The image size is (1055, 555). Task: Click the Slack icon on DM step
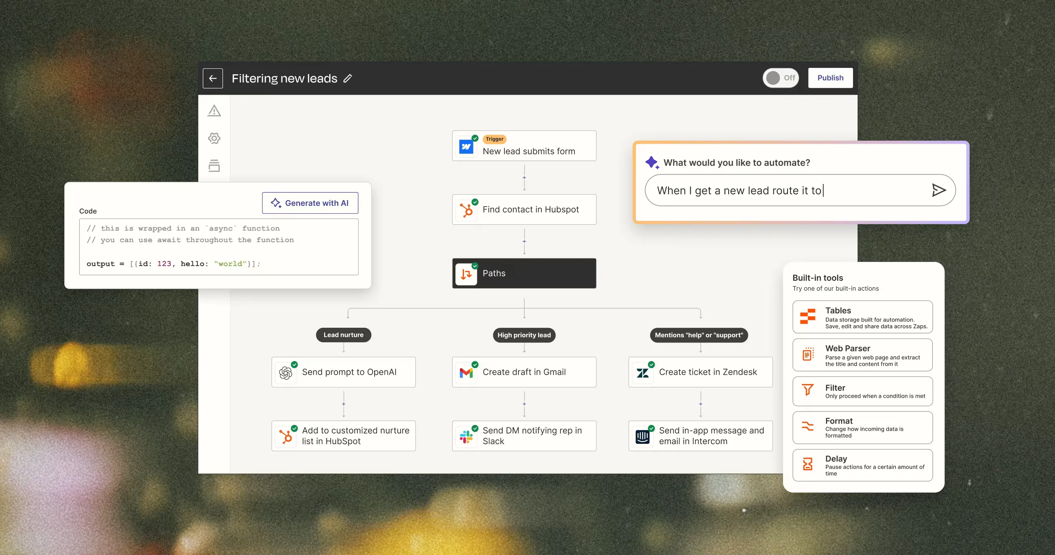click(466, 436)
